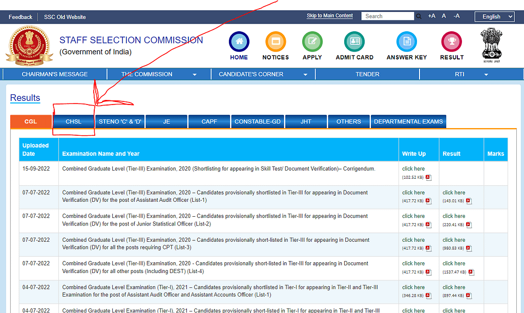Open write-up PDF icon for List-1 Assistant Audit Officer
This screenshot has height=313, width=524.
(x=428, y=201)
